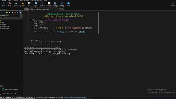Screen dimensions: 176x99
Task: Click the Sessions star icon
Action: click(23, 4)
